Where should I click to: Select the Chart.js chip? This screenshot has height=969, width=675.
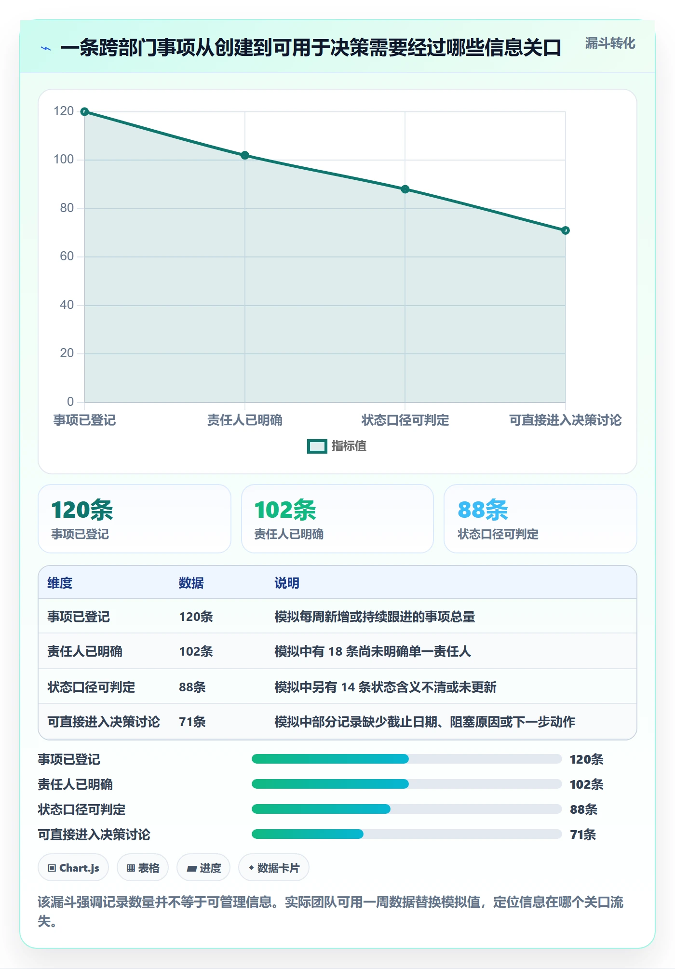coord(73,868)
